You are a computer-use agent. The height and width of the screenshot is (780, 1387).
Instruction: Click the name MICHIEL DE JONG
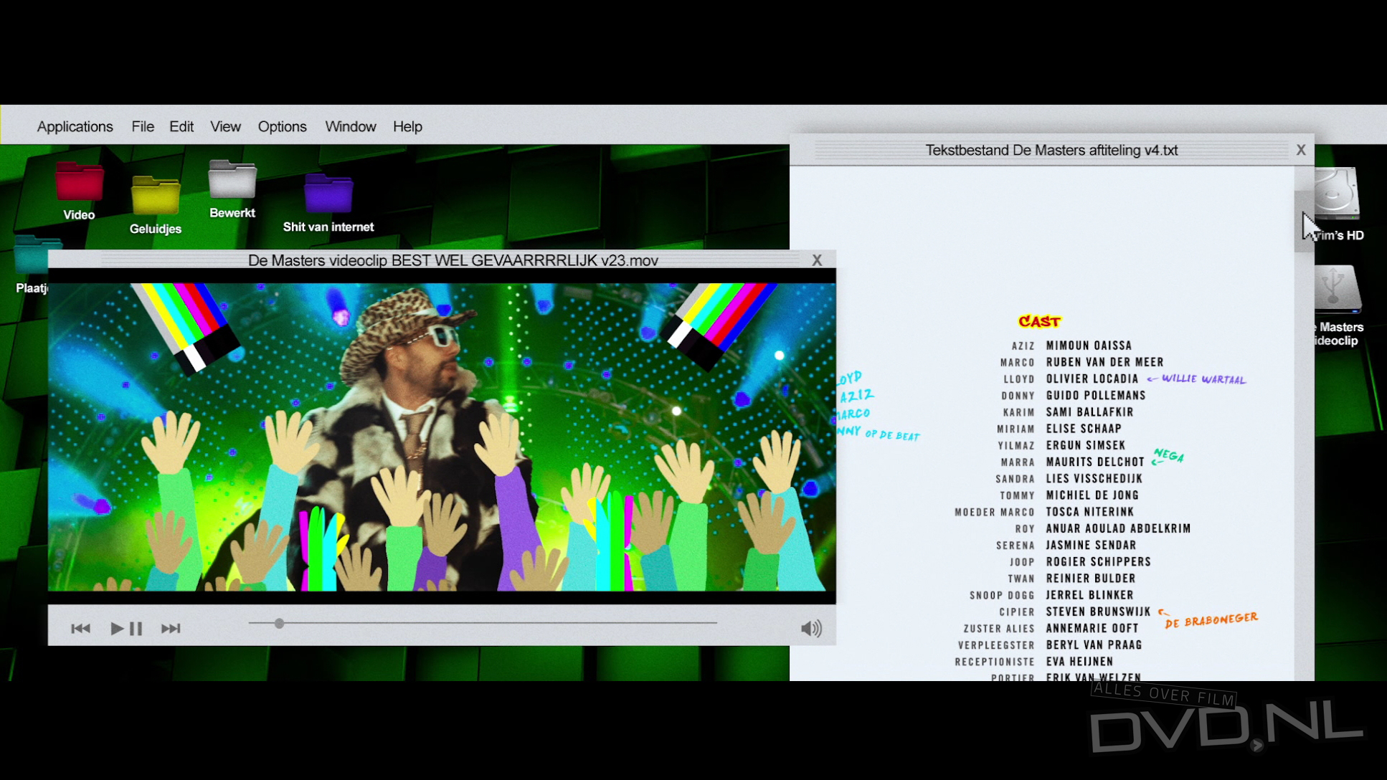tap(1092, 495)
